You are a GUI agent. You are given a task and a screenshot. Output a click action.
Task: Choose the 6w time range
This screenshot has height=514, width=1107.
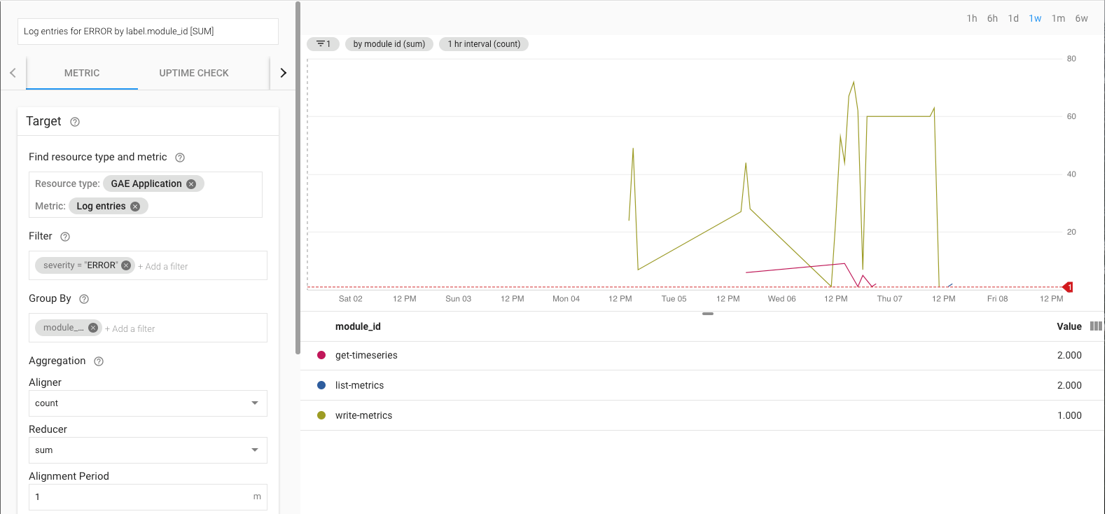click(x=1081, y=18)
